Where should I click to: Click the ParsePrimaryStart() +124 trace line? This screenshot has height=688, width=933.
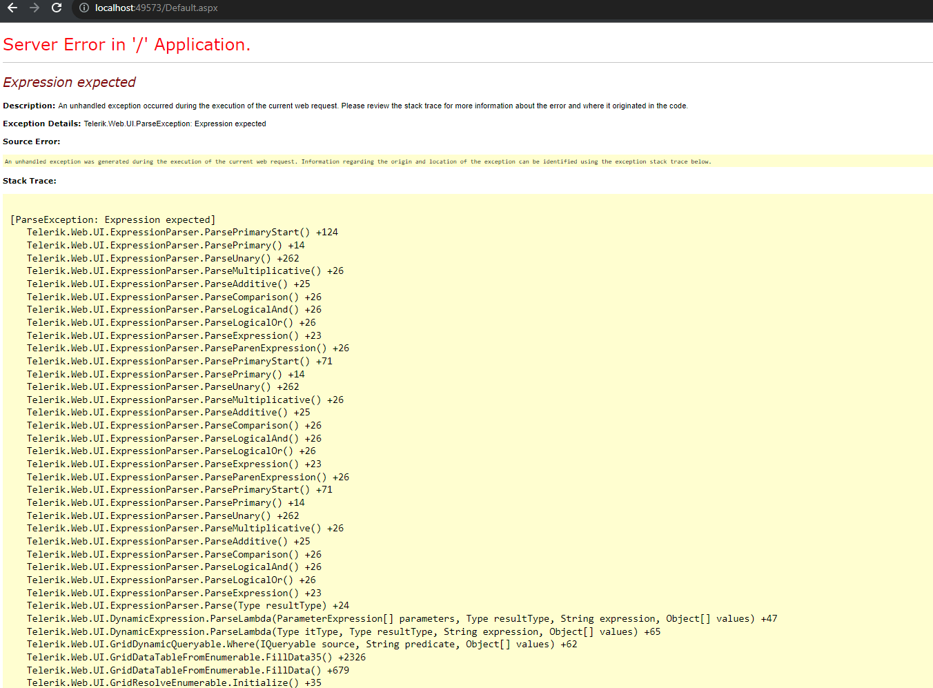182,233
